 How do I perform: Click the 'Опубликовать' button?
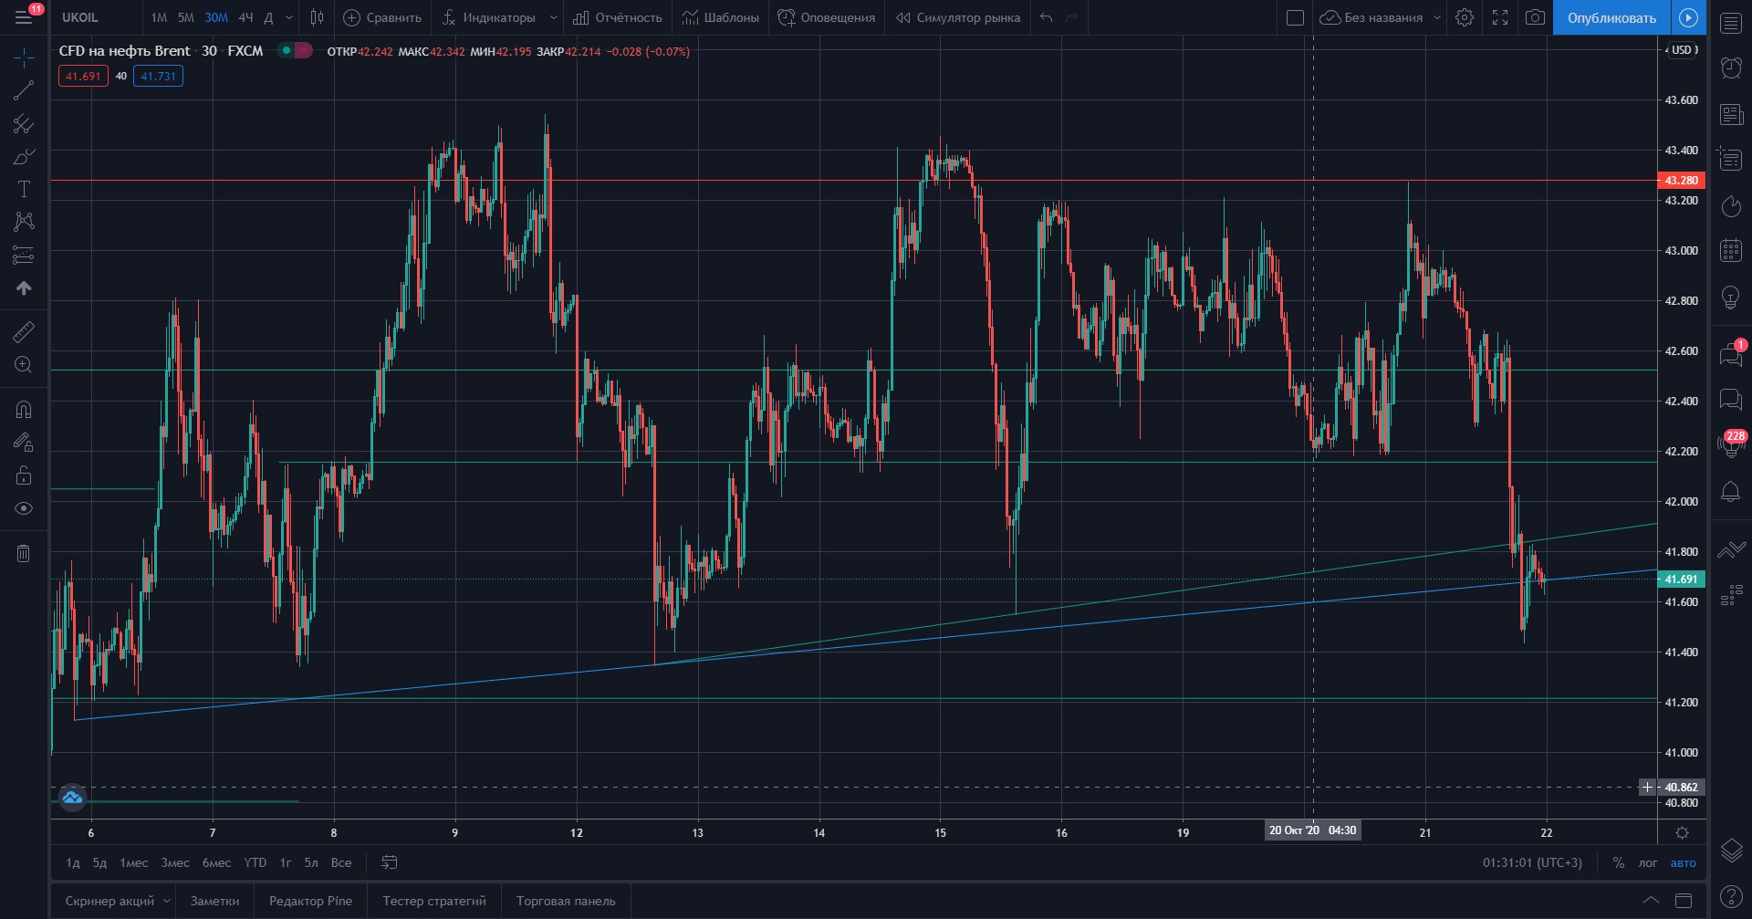click(x=1611, y=17)
